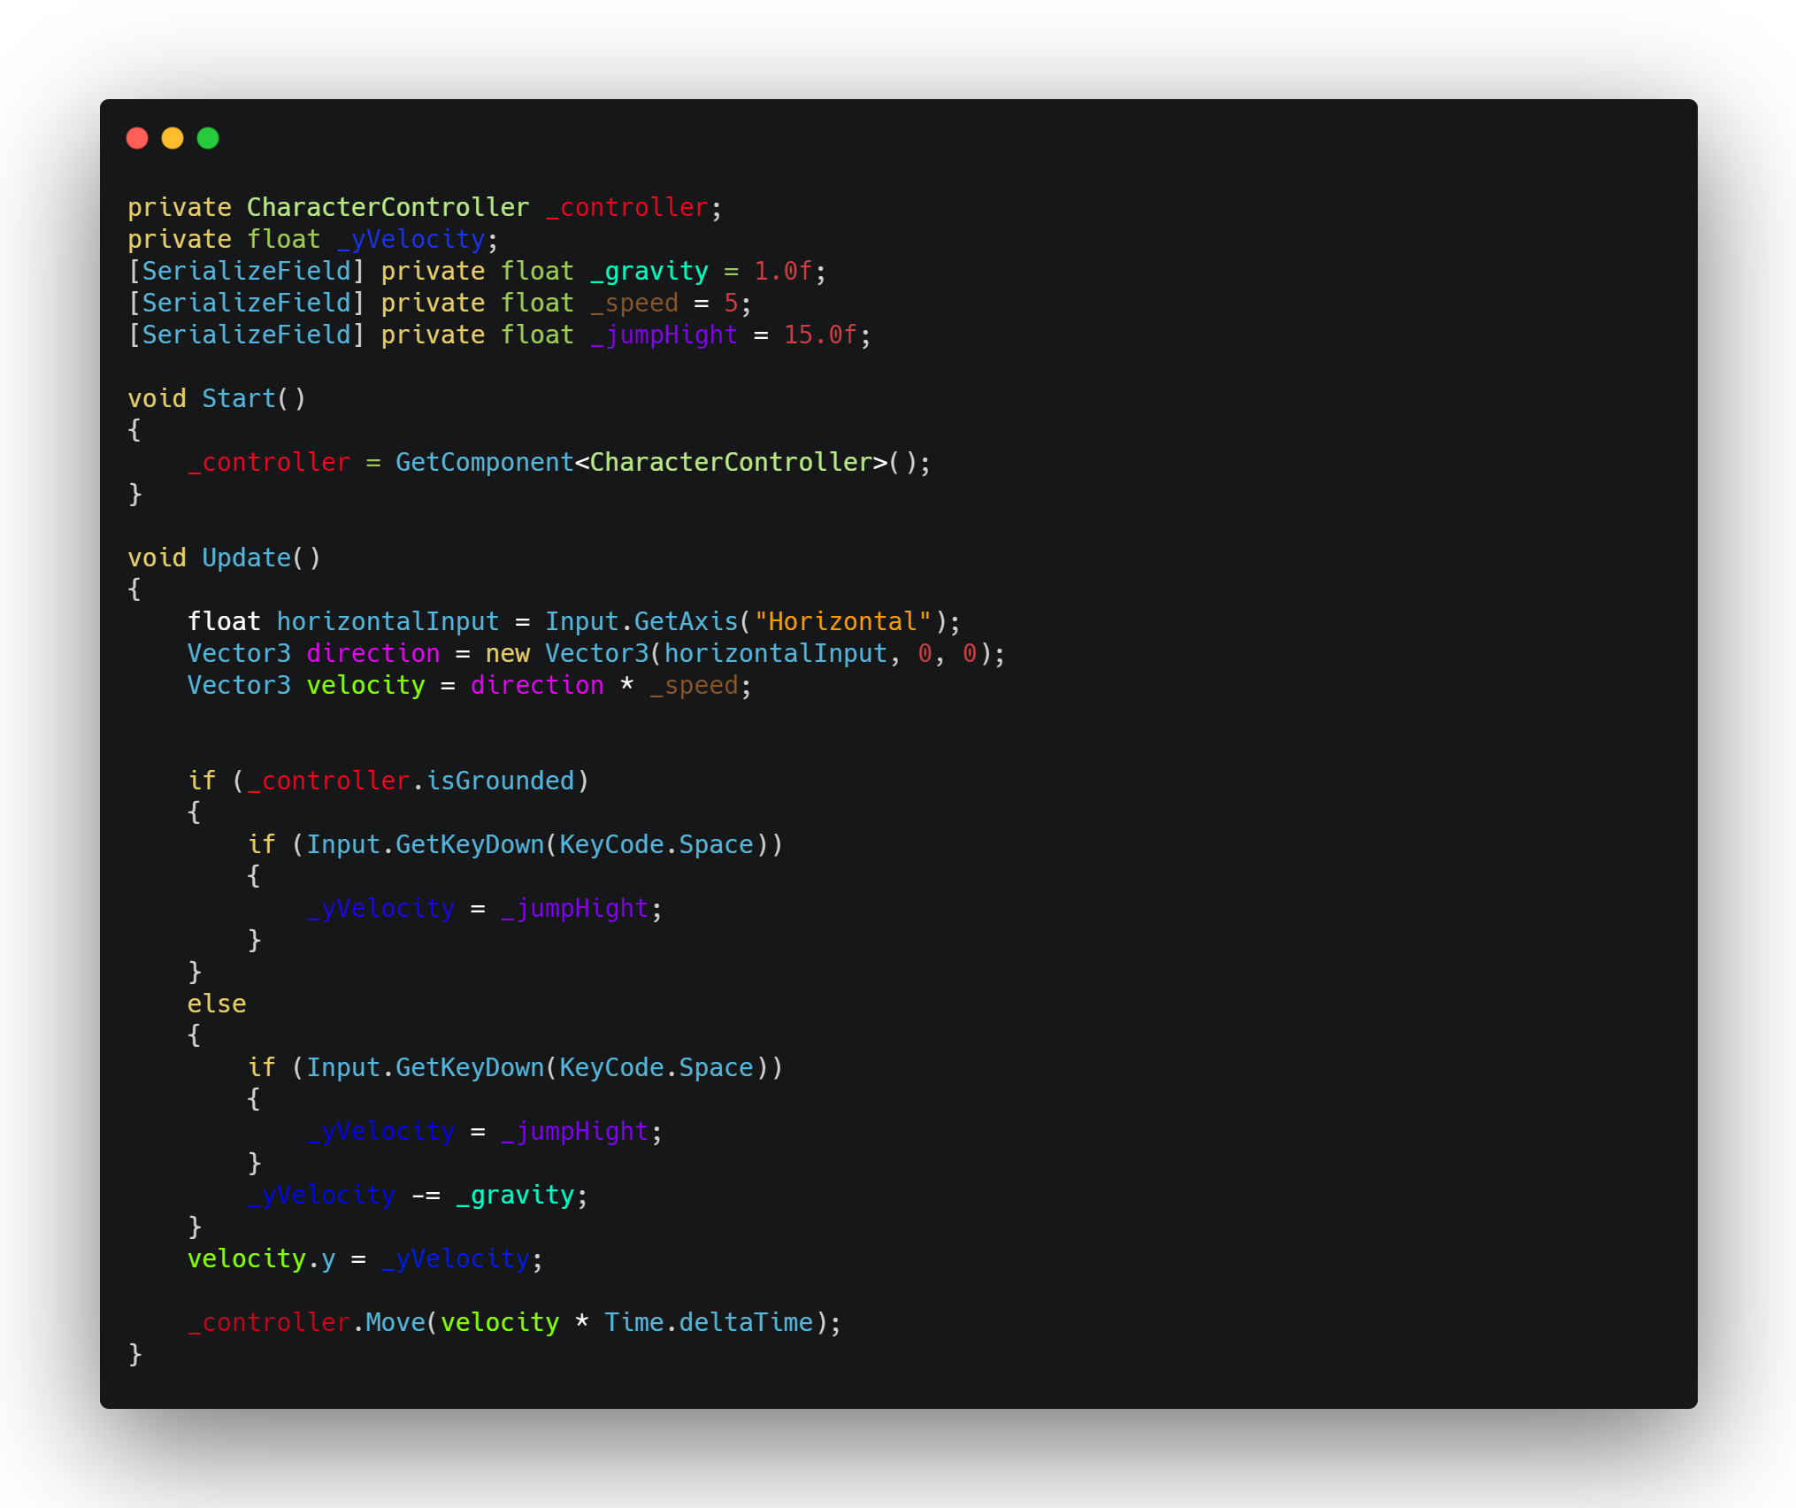Image resolution: width=1796 pixels, height=1508 pixels.
Task: Select the "Horizontal" string literal
Action: point(843,621)
